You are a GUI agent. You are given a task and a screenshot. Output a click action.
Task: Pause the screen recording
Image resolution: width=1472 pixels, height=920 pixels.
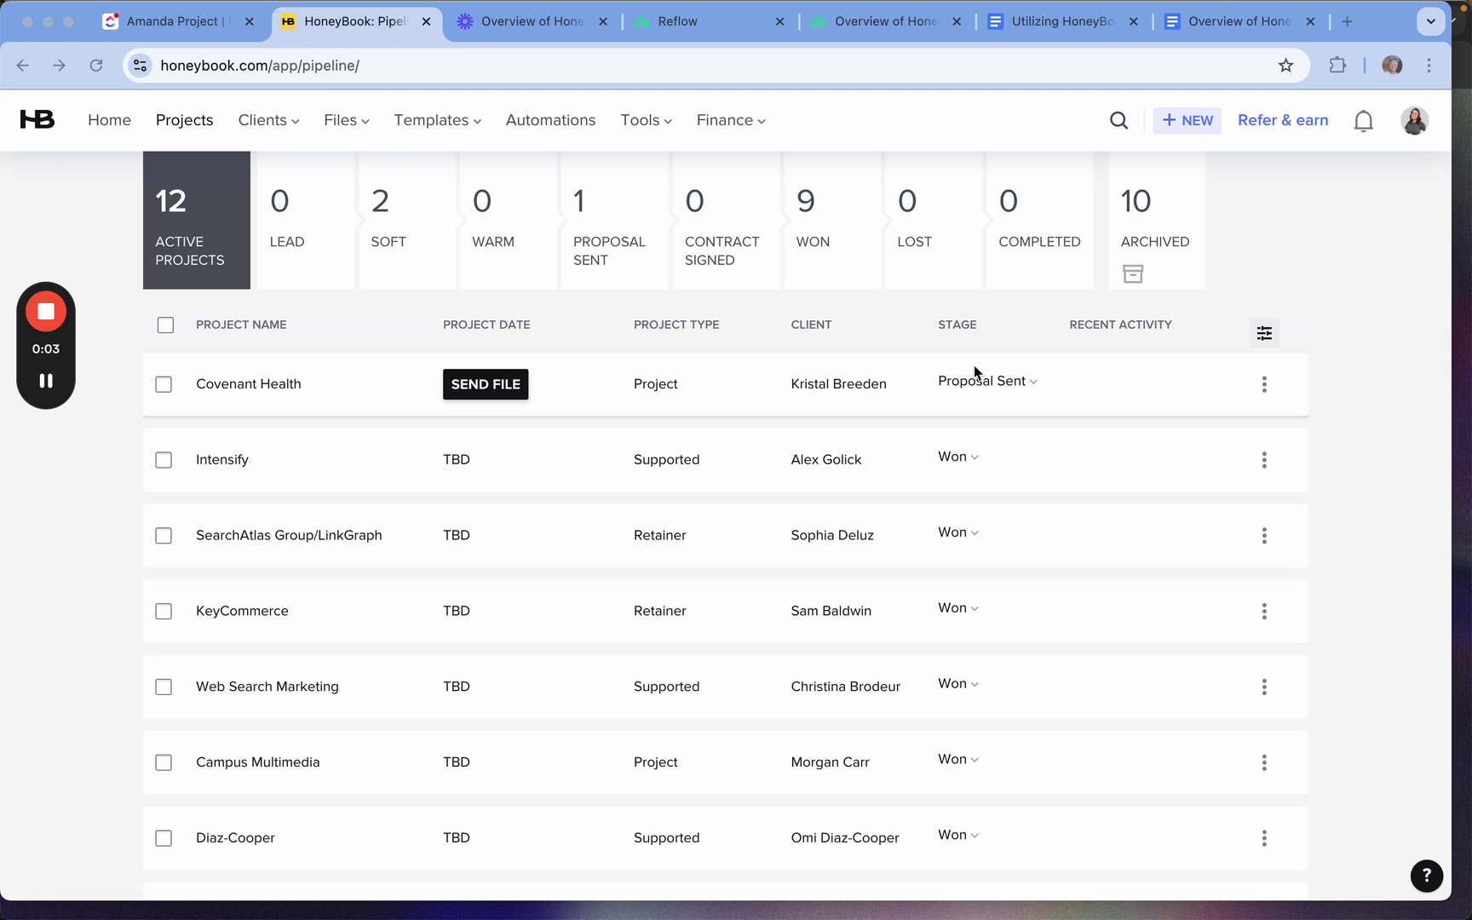[x=46, y=381]
